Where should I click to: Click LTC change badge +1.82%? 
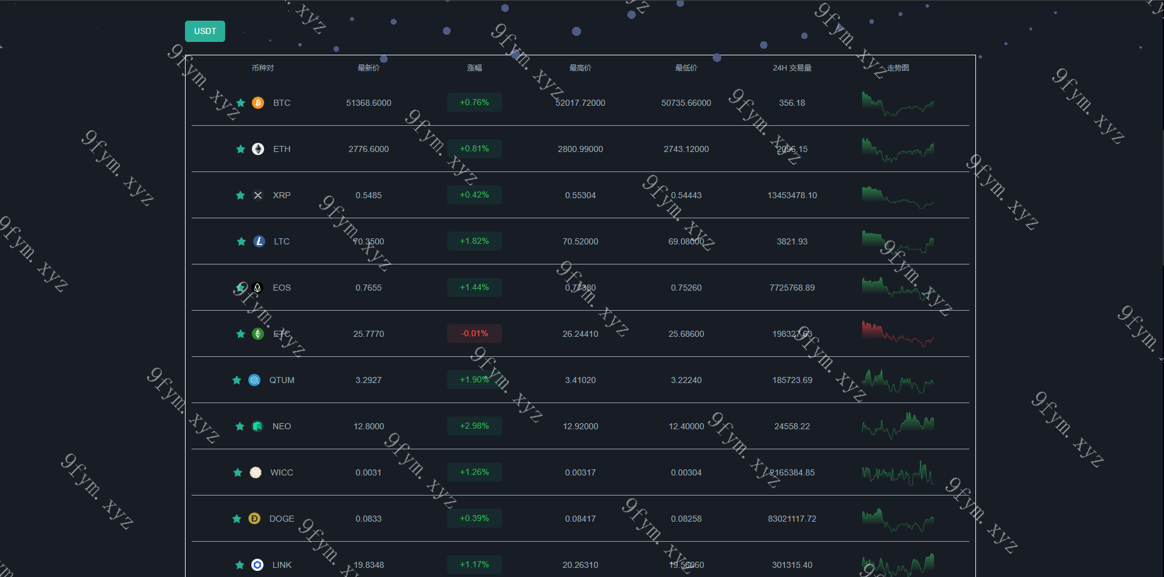475,241
